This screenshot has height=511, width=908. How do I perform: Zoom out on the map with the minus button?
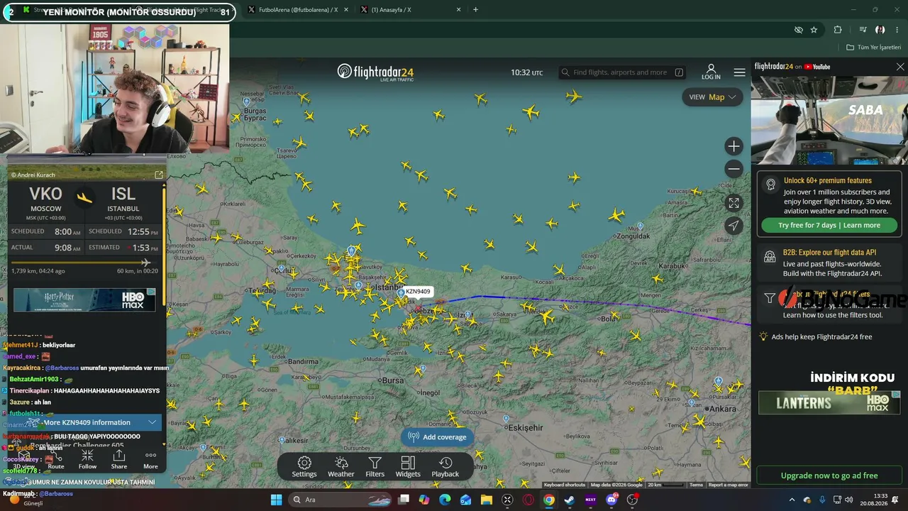click(x=733, y=169)
